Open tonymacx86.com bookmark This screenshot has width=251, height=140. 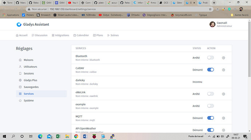pyautogui.click(x=181, y=15)
